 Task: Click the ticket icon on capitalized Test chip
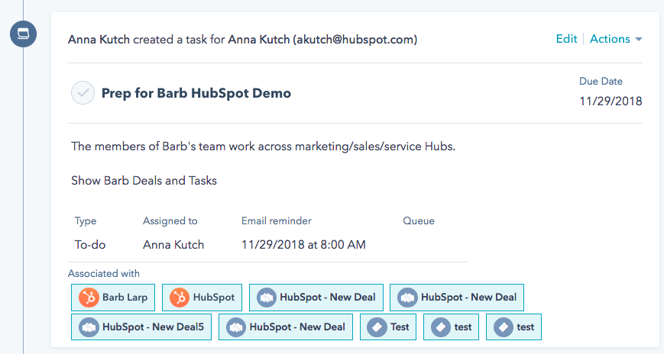click(x=377, y=327)
